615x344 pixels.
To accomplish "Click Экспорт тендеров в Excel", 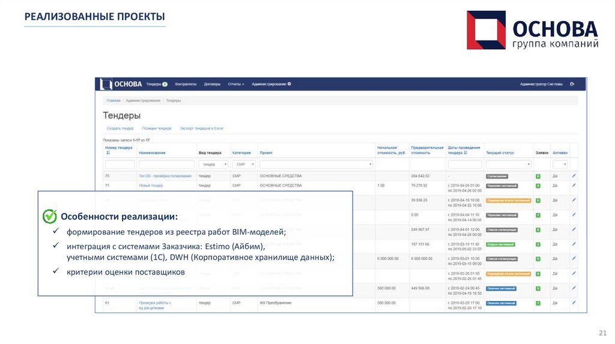I will 201,128.
